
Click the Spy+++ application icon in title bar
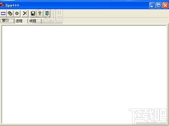[2, 5]
